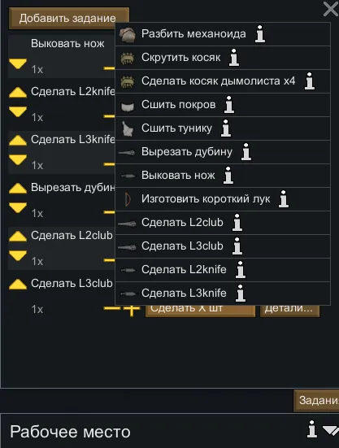
Task: Move Выковать нож bill down
Action: click(x=18, y=63)
